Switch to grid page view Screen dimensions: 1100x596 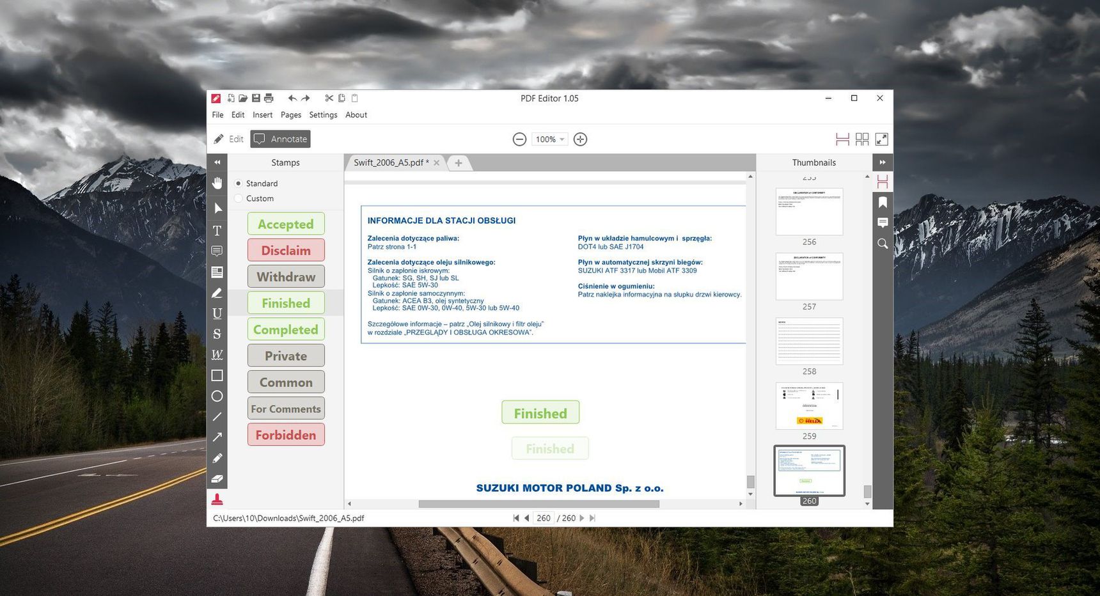click(862, 139)
